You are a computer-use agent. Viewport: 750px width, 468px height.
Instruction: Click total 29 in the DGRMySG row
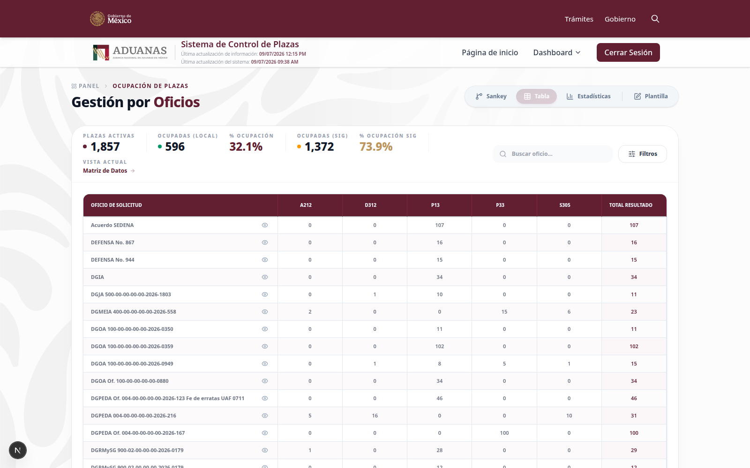(634, 450)
